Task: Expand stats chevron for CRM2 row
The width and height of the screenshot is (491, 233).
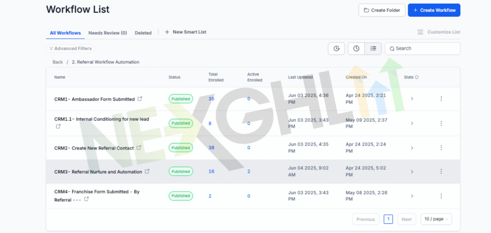Action: point(412,148)
